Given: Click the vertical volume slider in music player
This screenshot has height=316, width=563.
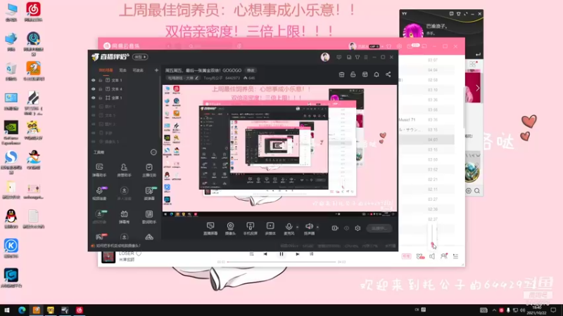Looking at the screenshot, I should point(432,235).
